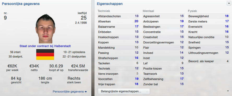Click the German flag icon
232x96 pixels.
pos(45,54)
